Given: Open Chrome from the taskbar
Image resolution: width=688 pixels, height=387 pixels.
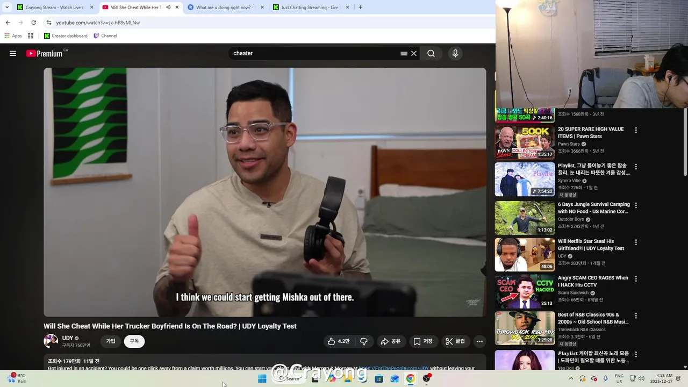Looking at the screenshot, I should click(x=410, y=378).
